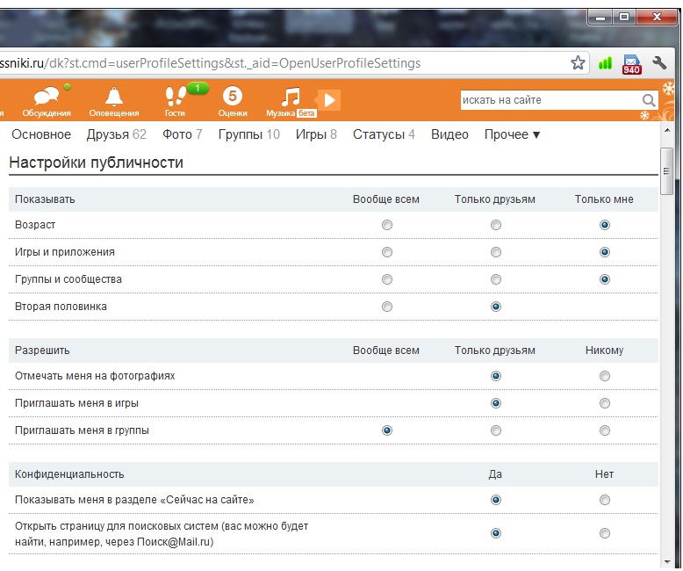
Task: Click the page vertical scrollbar thumb
Action: click(x=667, y=171)
